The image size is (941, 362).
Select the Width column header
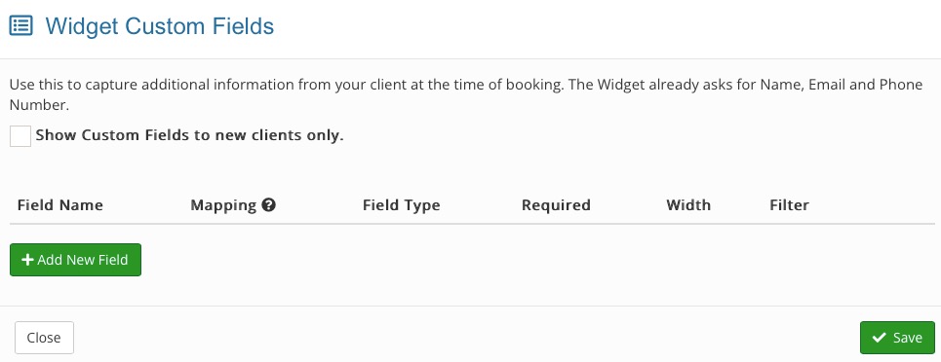pos(688,205)
